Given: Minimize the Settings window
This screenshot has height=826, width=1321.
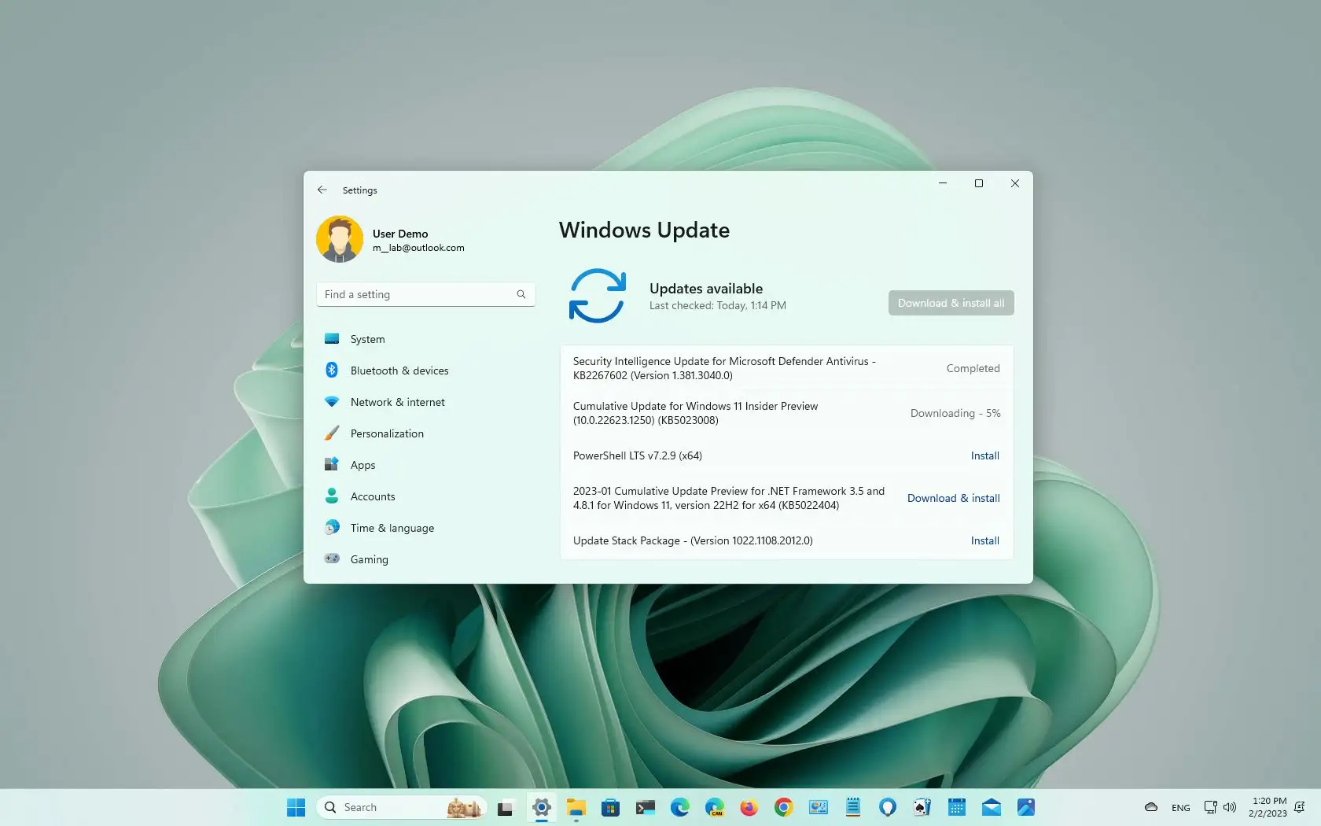Looking at the screenshot, I should [942, 183].
